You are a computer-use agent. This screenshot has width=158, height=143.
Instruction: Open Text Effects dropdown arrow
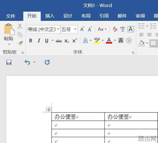90,40
